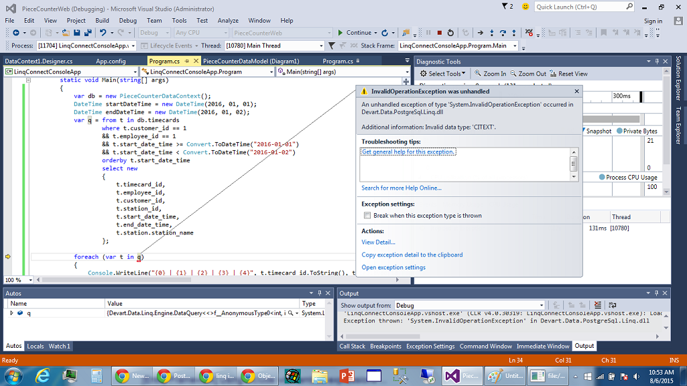Screen dimensions: 687x386
Task: Click the breakpoints icon with red dot
Action: pyautogui.click(x=529, y=33)
